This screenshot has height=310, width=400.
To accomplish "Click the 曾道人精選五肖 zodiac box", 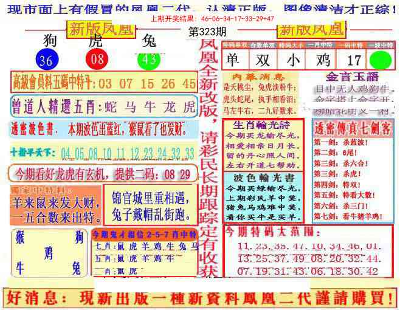I will click(x=103, y=106).
